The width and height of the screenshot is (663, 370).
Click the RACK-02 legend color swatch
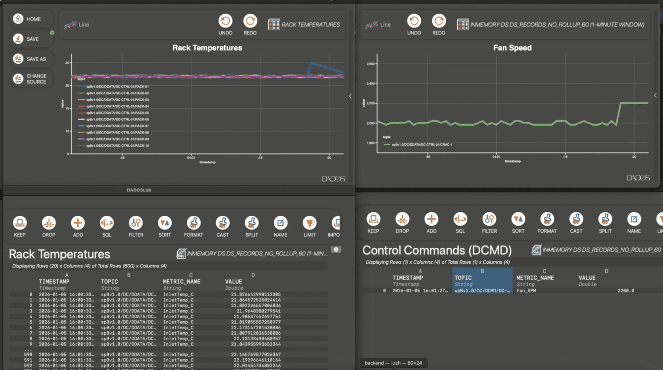coord(82,93)
